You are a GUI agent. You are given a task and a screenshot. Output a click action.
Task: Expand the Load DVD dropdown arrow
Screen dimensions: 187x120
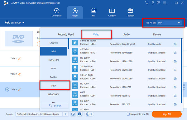point(23,23)
